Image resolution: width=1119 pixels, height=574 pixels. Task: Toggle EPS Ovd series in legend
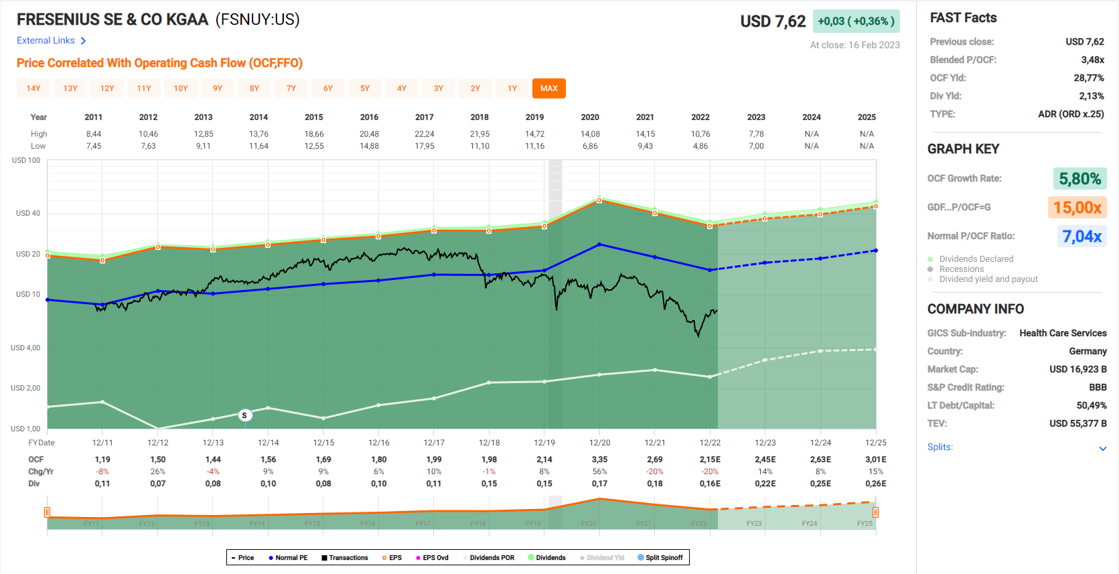[x=432, y=557]
